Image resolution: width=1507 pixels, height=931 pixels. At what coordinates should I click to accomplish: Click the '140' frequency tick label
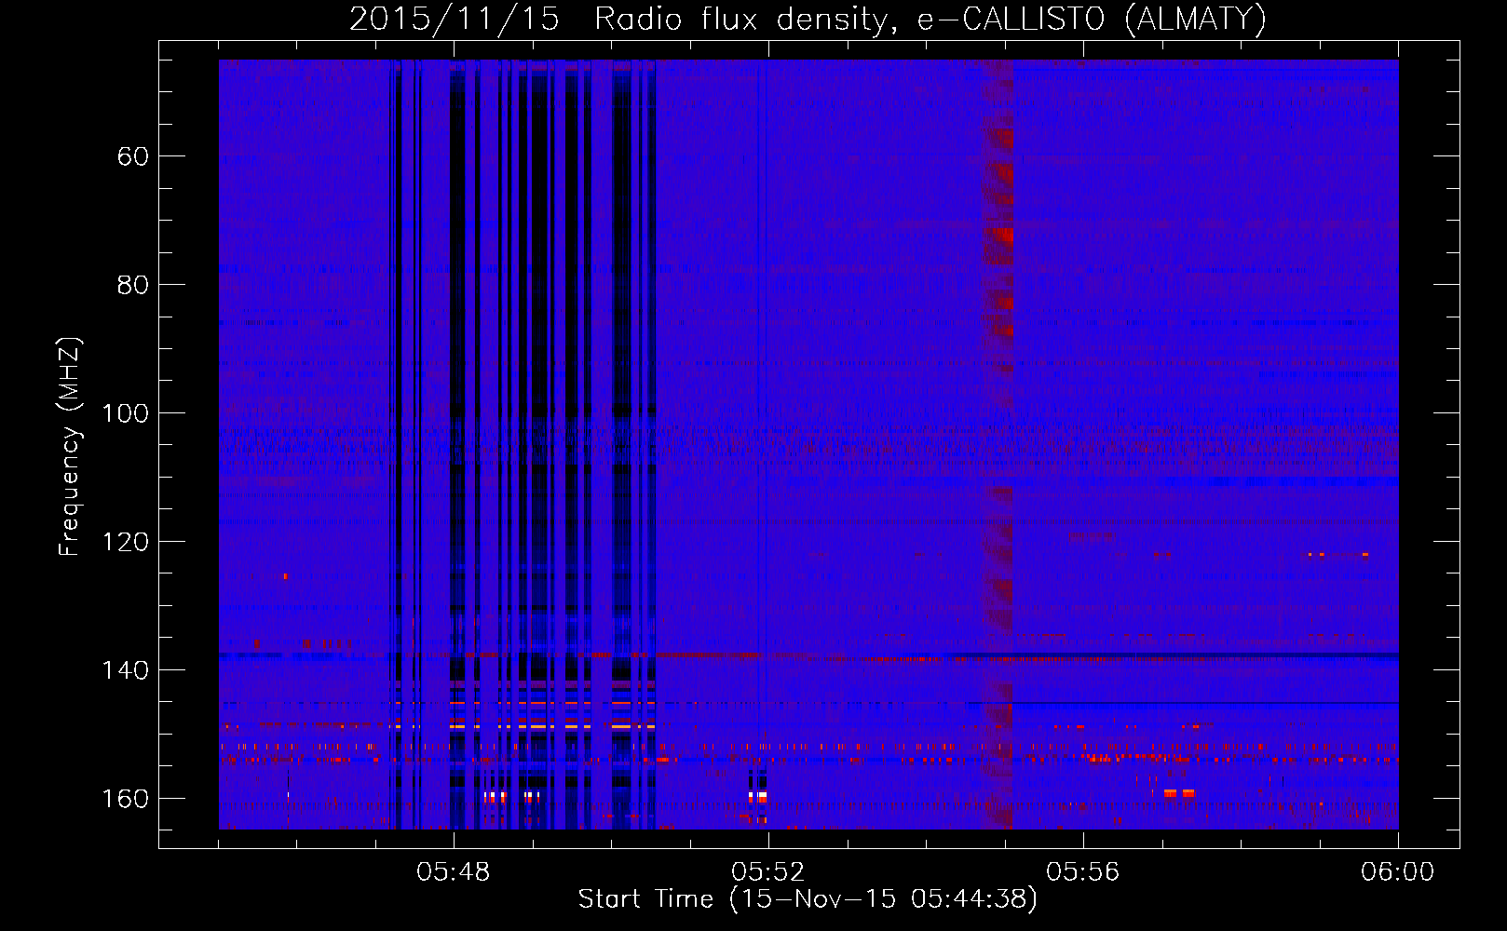click(x=126, y=669)
